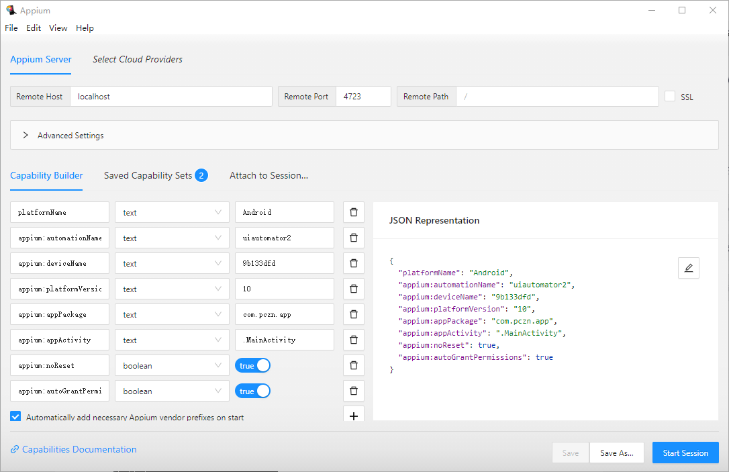Click "appium:appActivity" line in JSON
729x472 pixels.
point(482,333)
